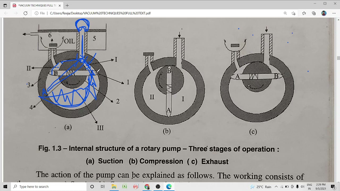Open a new browser tab
Viewport: 340px width, 191px height.
[67, 5]
